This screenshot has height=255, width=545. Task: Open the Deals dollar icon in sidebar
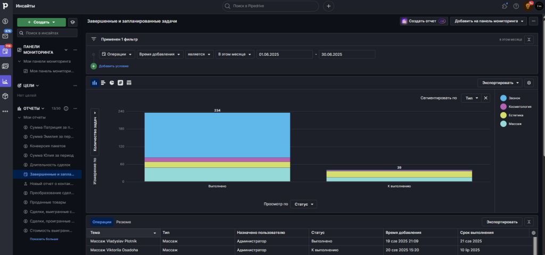[5, 21]
